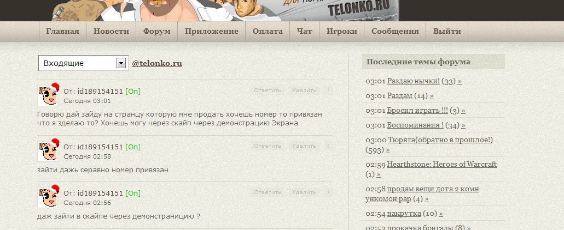Screen dimensions: 564x230
Task: Select Игроки in the navigation bar
Action: (342, 31)
